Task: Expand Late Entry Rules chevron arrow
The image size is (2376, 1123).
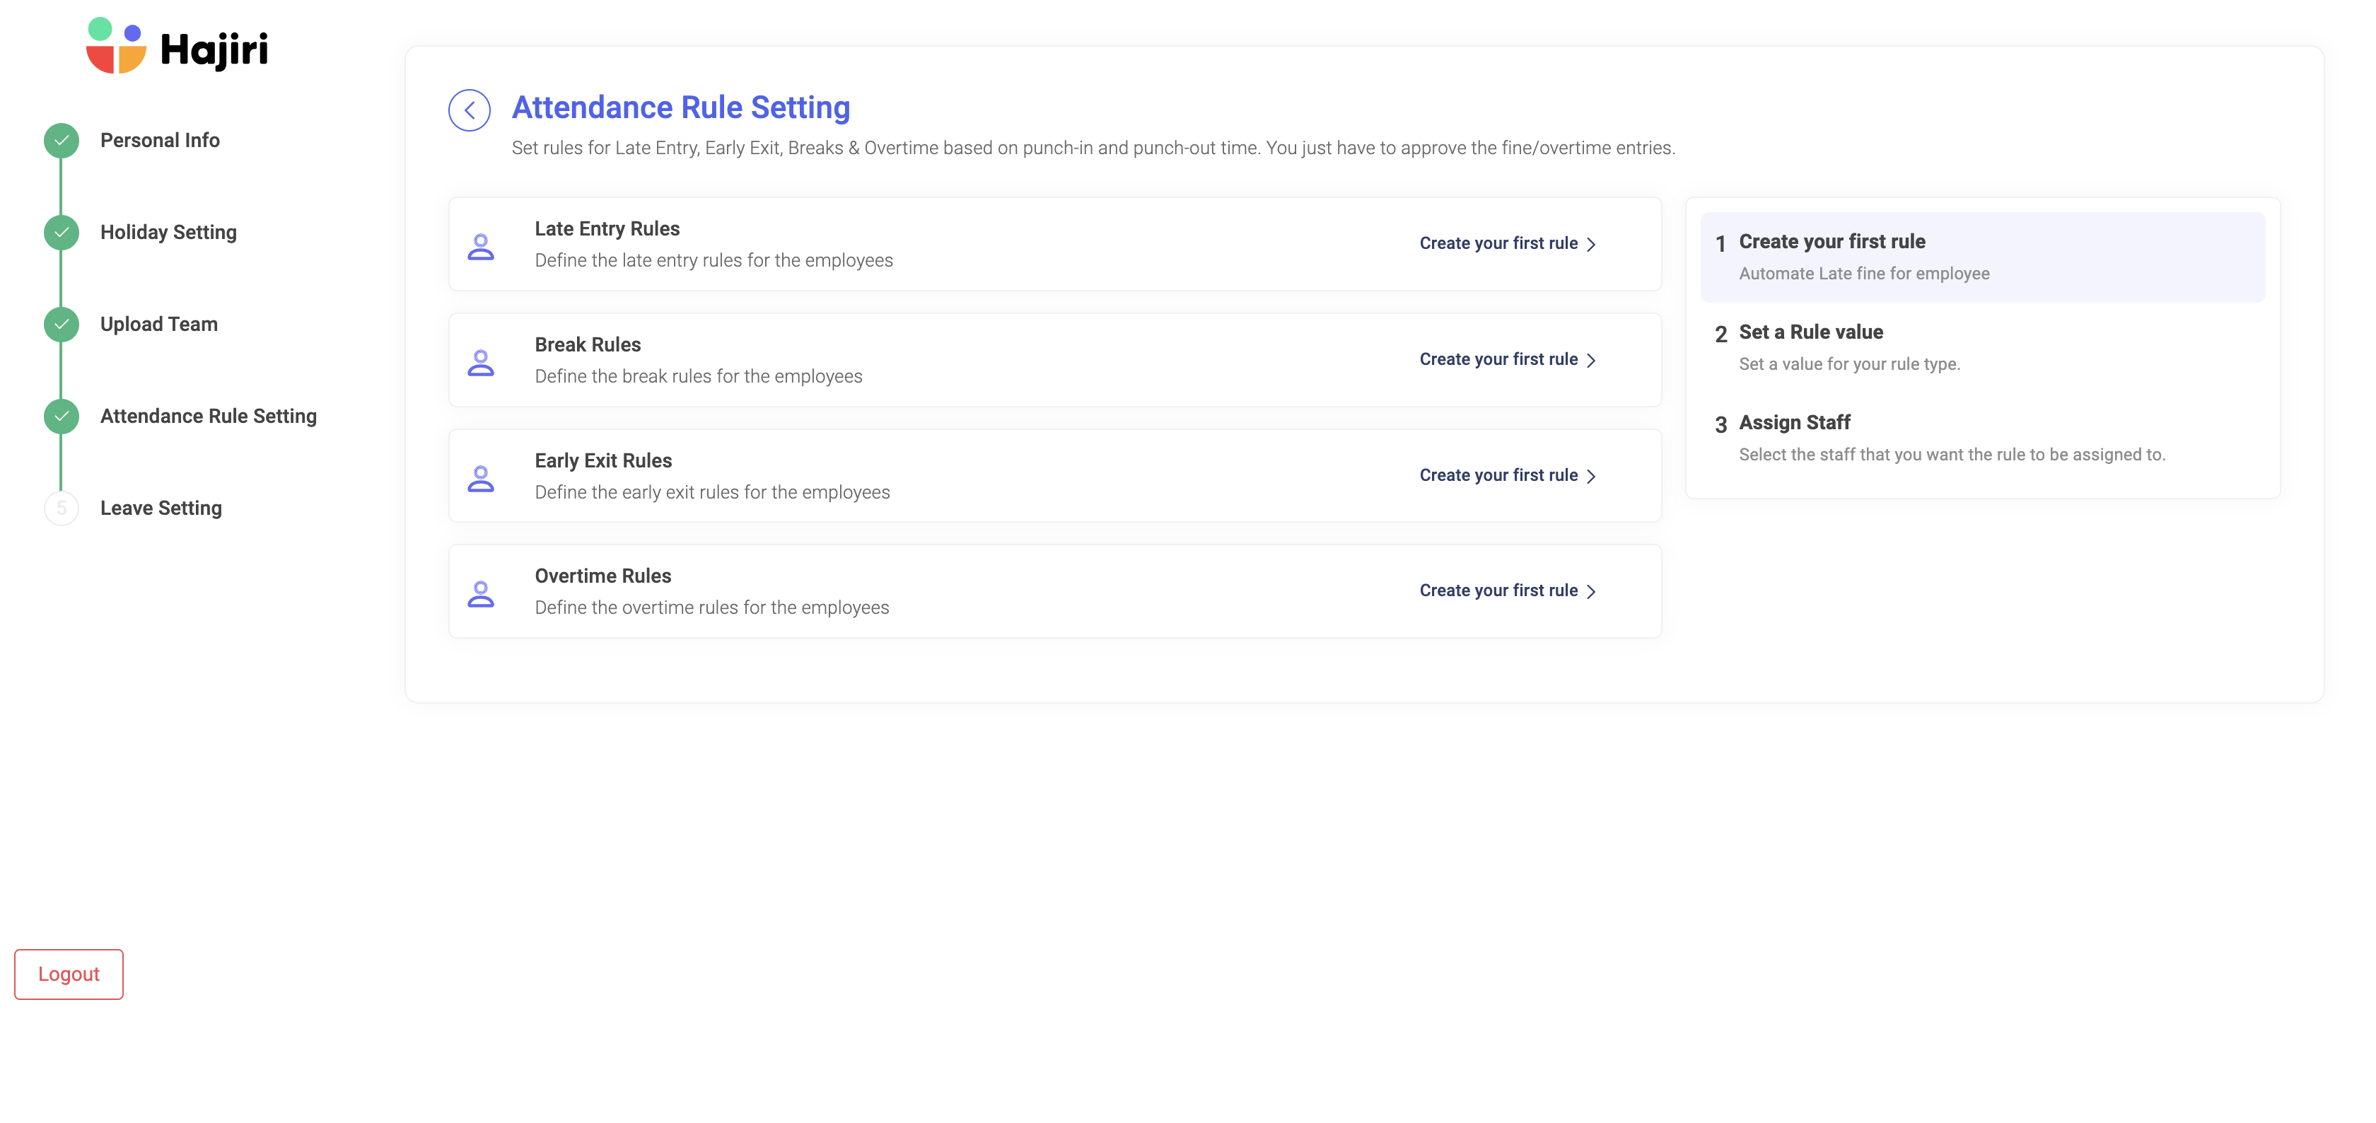Action: [x=1591, y=245]
